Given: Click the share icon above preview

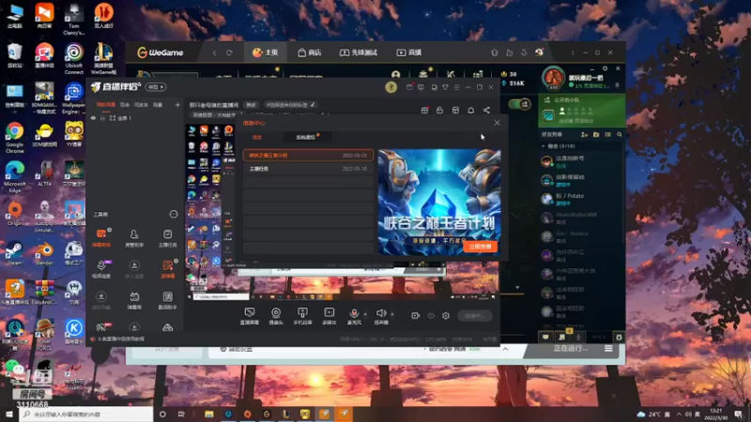Looking at the screenshot, I should pyautogui.click(x=486, y=110).
